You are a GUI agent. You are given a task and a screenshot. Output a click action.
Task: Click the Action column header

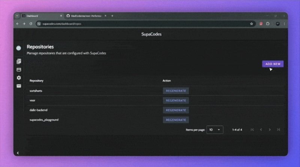click(x=166, y=81)
